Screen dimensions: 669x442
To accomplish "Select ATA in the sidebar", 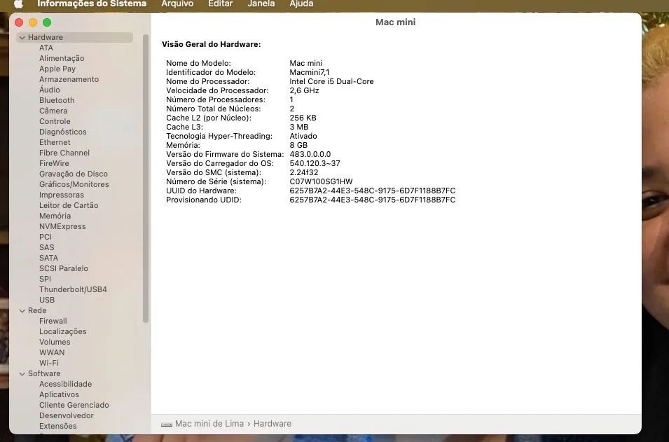I will point(46,48).
